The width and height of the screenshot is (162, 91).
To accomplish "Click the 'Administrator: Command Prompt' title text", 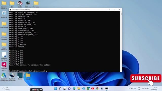I will (x=21, y=10).
